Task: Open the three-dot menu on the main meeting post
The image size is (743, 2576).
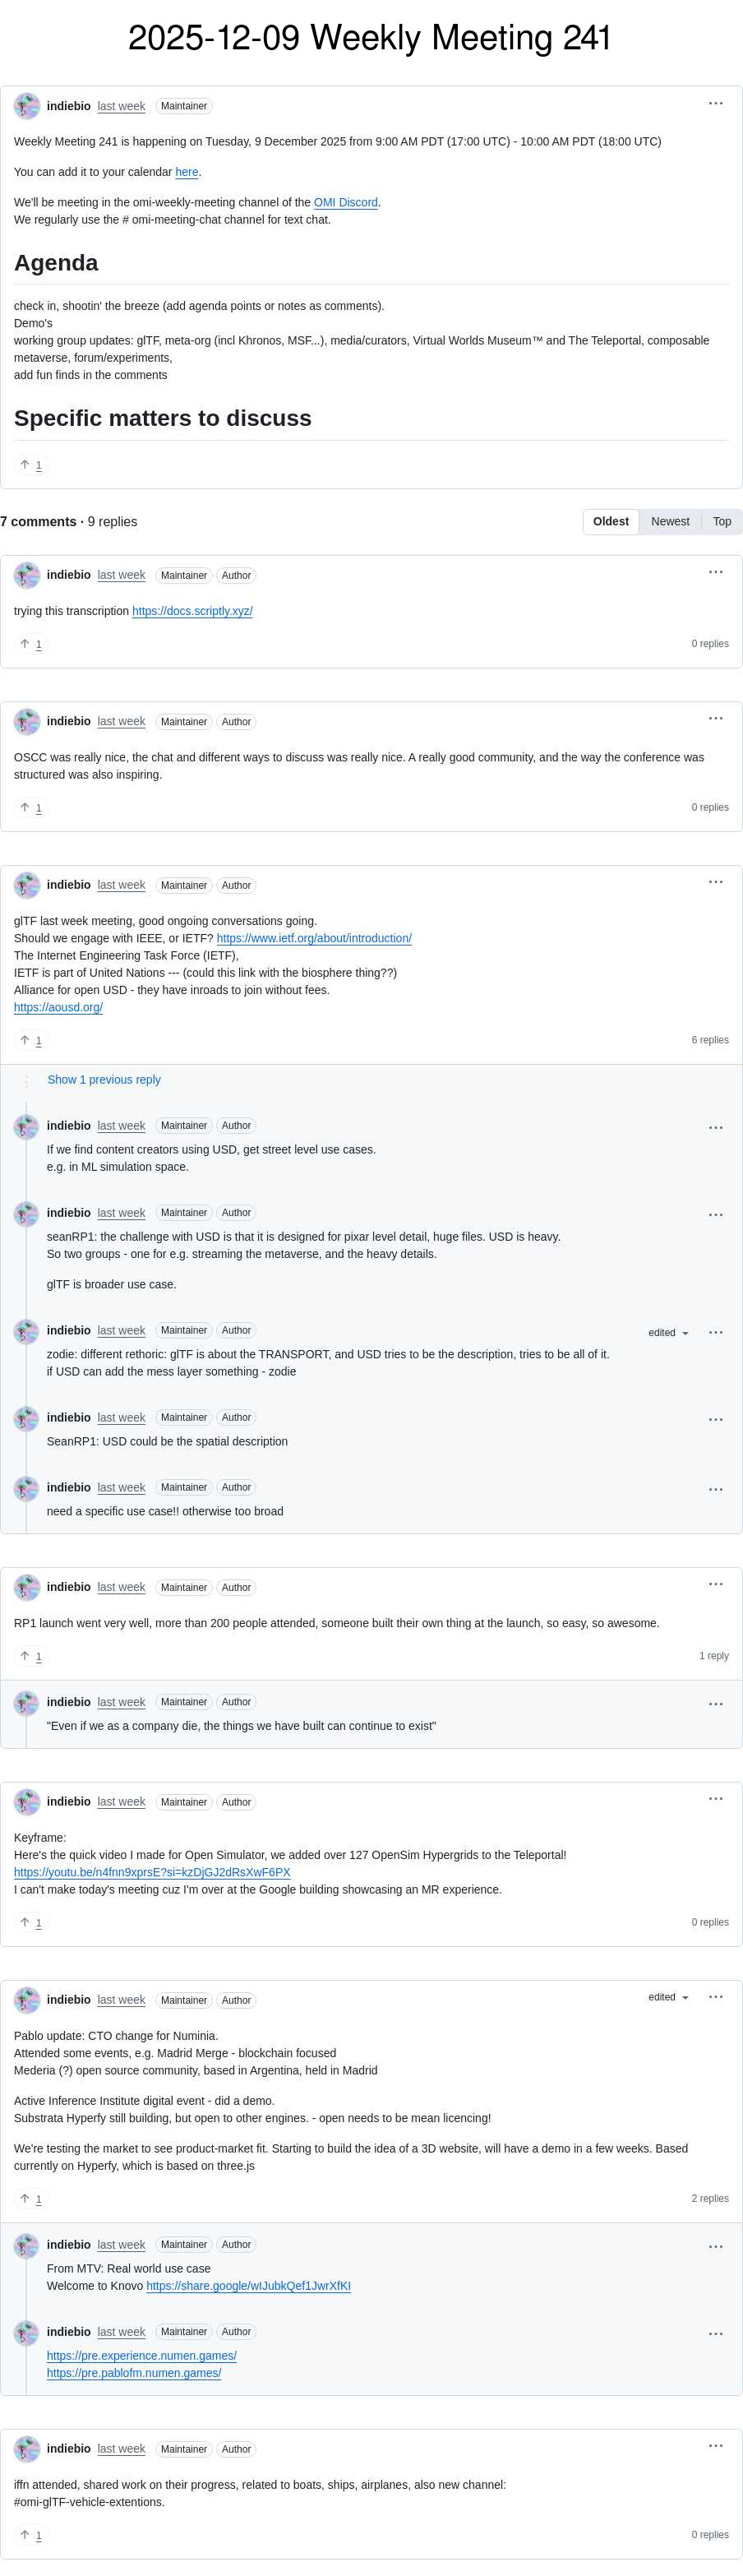Action: tap(715, 104)
